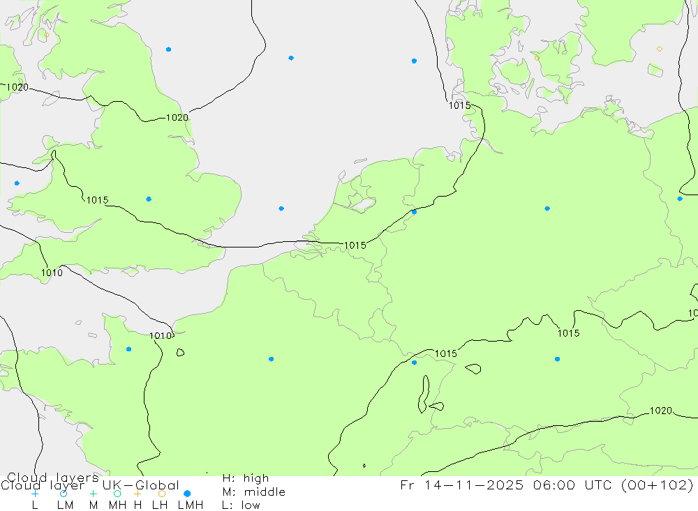Select the orange circle LH legend symbol
The image size is (698, 511).
[161, 494]
